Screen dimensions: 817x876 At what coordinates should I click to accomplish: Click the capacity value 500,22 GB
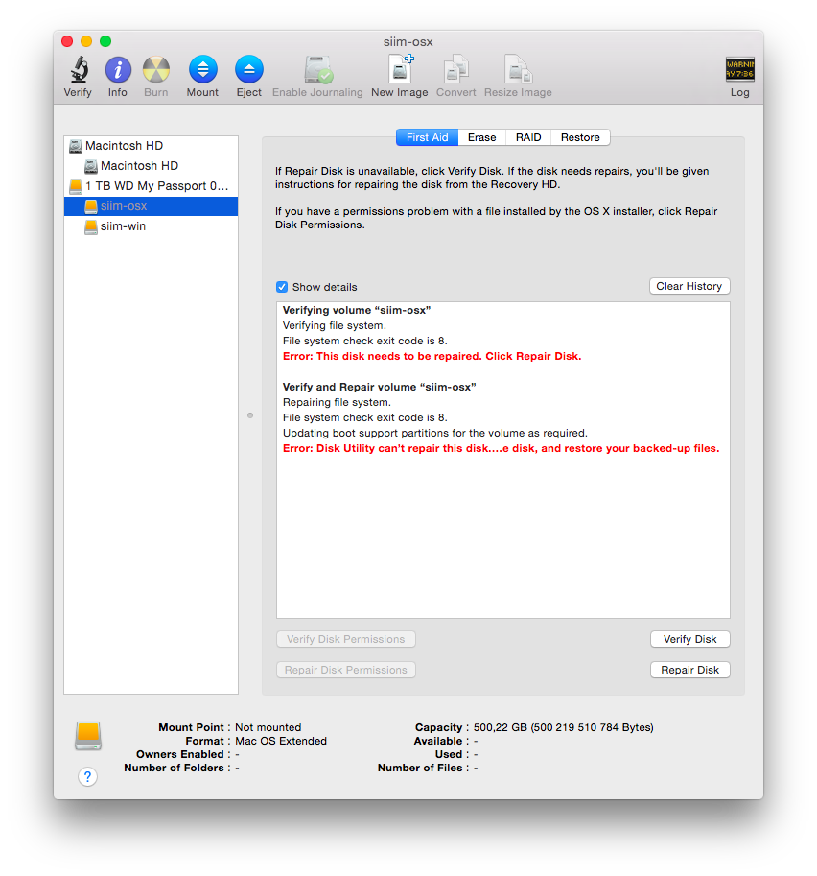(x=564, y=727)
